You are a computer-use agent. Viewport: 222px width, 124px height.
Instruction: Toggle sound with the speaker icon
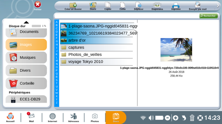tap(151, 118)
